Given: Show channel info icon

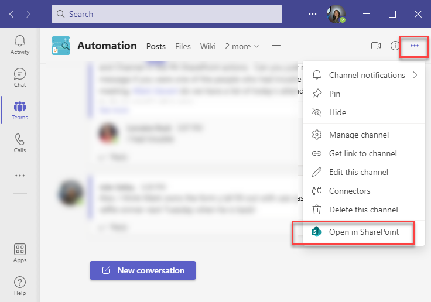Looking at the screenshot, I should 395,46.
